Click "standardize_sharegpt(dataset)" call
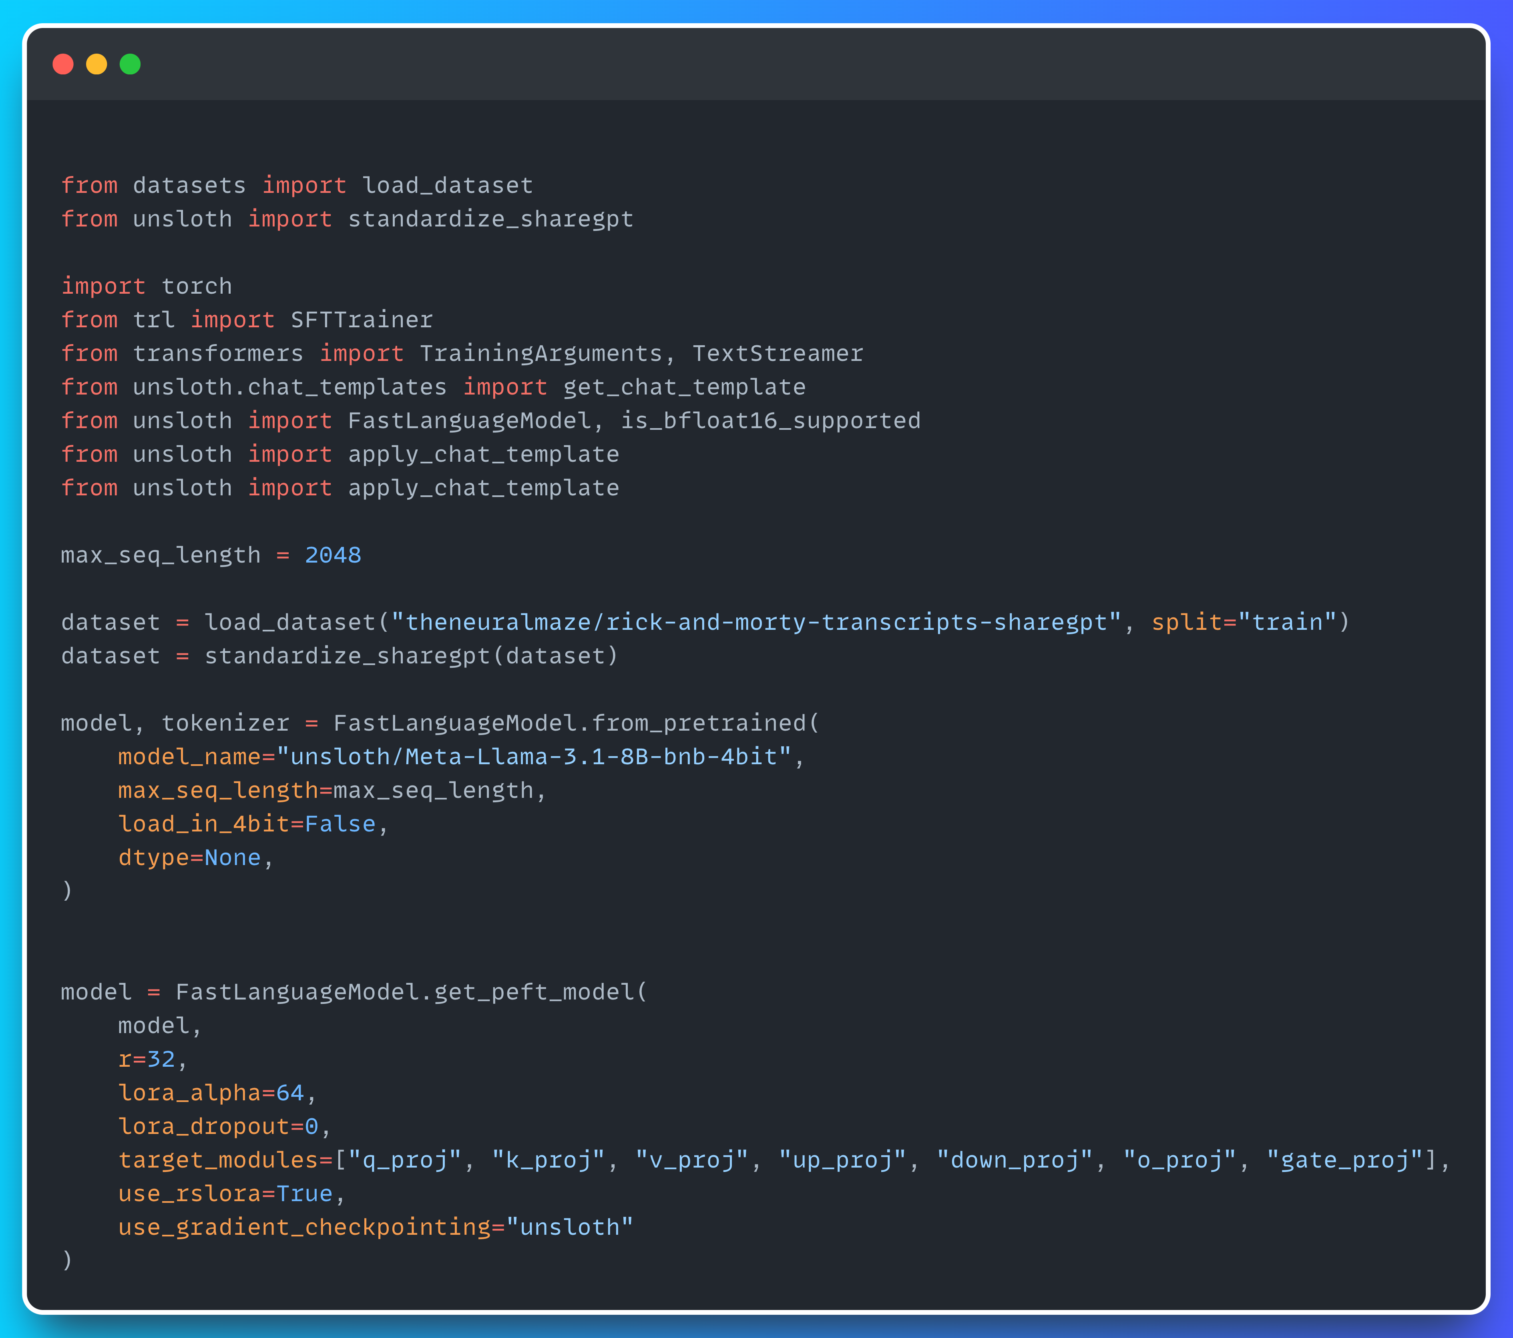This screenshot has height=1338, width=1513. pos(412,656)
